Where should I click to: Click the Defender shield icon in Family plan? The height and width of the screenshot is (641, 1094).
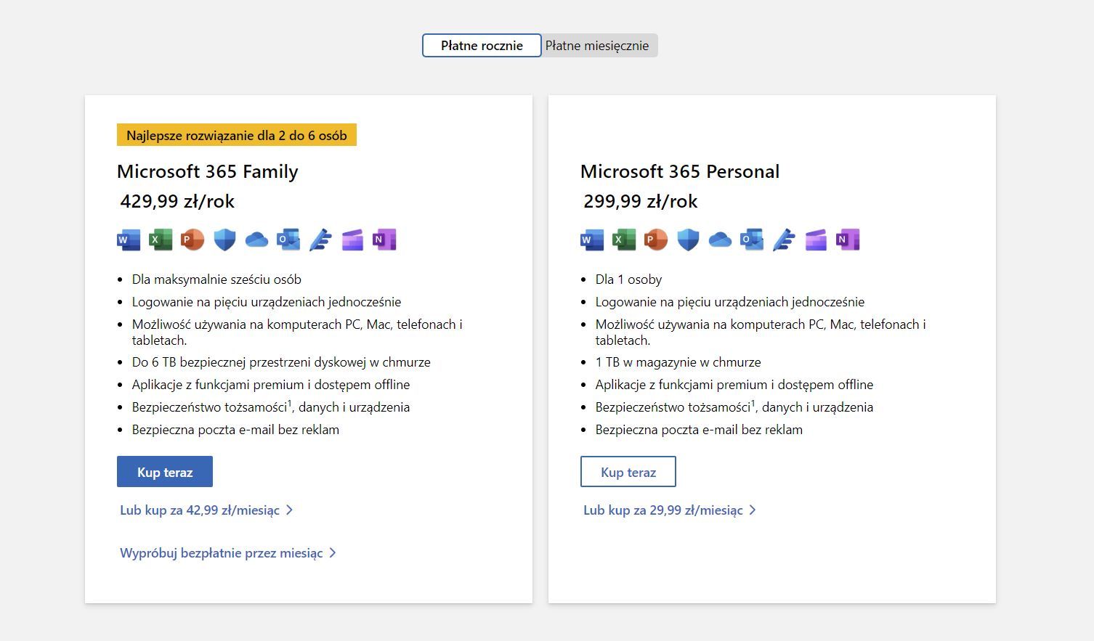224,240
